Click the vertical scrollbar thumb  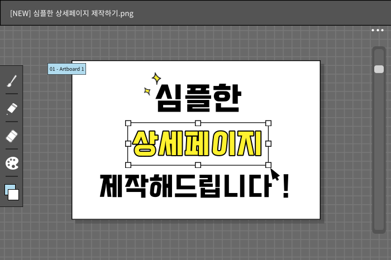(x=379, y=69)
